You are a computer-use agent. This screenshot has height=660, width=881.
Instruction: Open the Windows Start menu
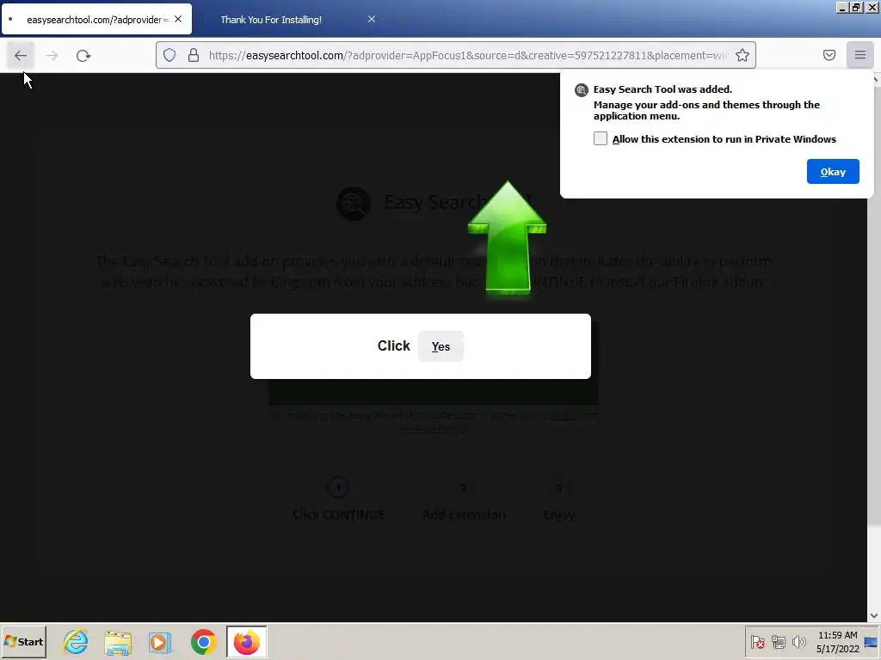tap(23, 641)
